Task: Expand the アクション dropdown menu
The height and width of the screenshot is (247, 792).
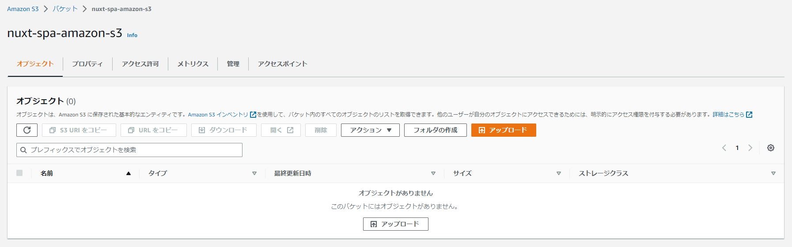Action: (x=370, y=130)
